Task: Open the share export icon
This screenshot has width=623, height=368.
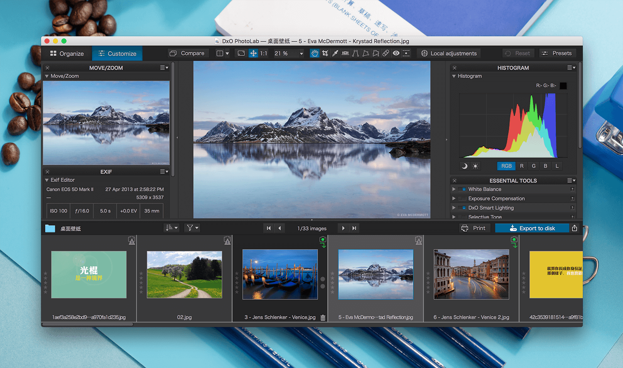Action: pyautogui.click(x=574, y=228)
